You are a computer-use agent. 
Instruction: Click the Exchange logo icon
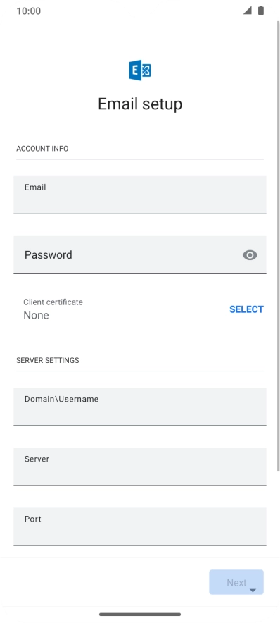[x=139, y=70]
